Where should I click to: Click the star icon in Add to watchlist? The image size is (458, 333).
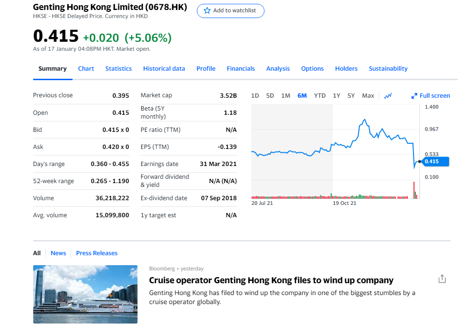coord(207,10)
